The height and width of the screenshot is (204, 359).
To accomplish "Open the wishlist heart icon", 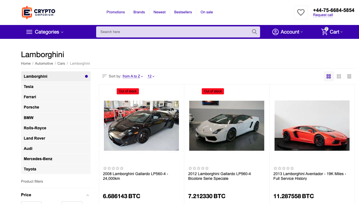I will (x=301, y=12).
